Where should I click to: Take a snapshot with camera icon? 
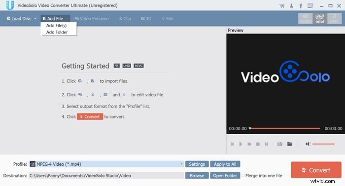(x=279, y=144)
